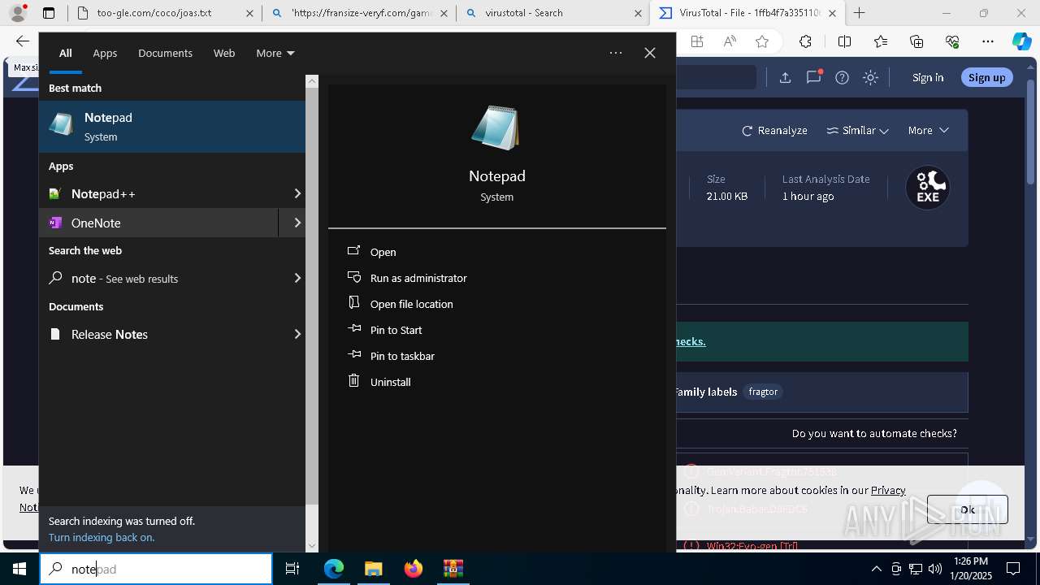1040x585 pixels.
Task: Click taskbar clock showing 1:26 PM
Action: coord(972,569)
